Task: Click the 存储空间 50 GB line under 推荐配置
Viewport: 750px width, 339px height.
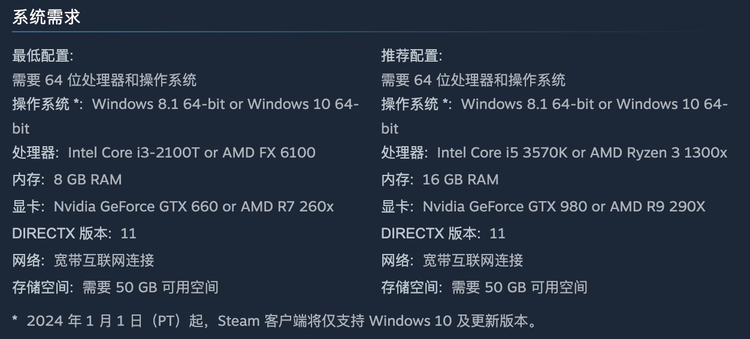Action: pos(484,287)
